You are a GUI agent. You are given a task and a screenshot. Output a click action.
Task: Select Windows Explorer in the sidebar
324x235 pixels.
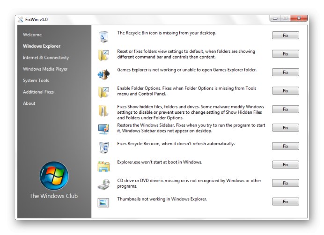(x=42, y=46)
